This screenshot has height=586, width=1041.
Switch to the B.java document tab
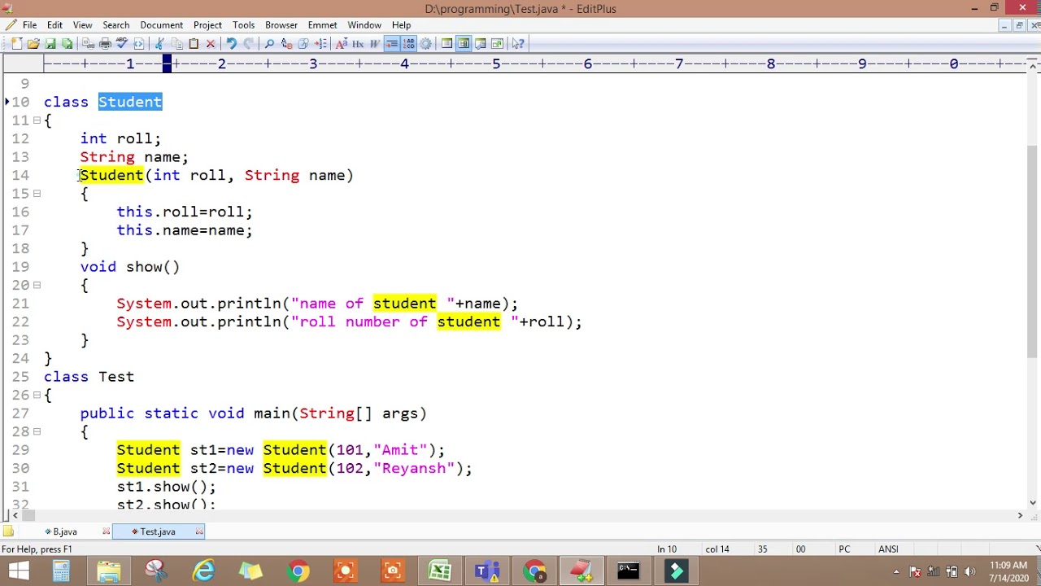tap(64, 531)
